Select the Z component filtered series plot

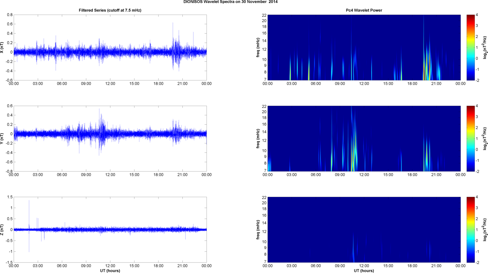click(x=110, y=230)
